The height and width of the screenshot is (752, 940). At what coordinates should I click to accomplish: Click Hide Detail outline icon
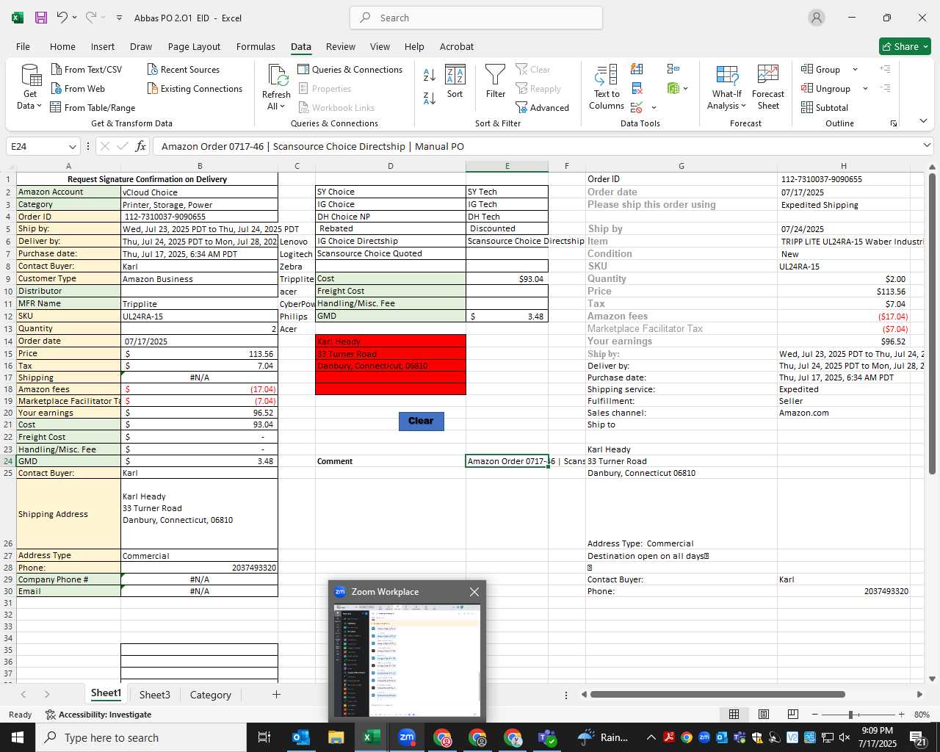point(885,88)
